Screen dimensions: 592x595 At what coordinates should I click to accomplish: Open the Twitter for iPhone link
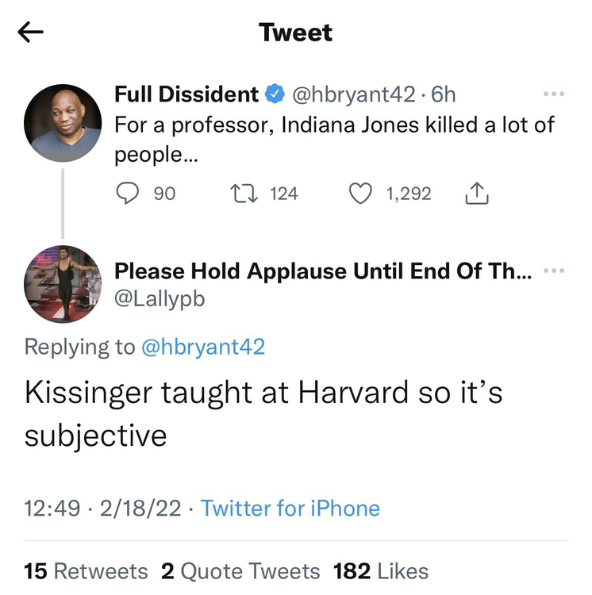(290, 508)
